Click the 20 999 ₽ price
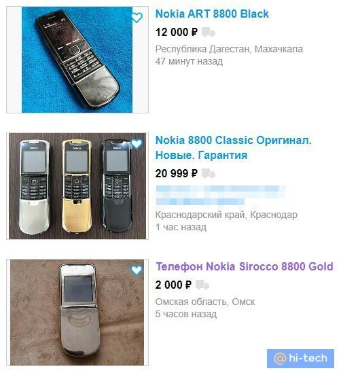 (177, 174)
